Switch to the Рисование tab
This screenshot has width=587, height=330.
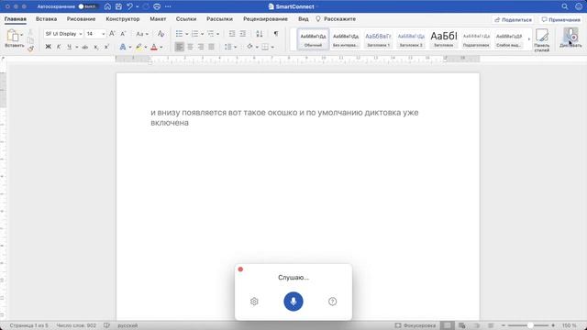coord(81,18)
